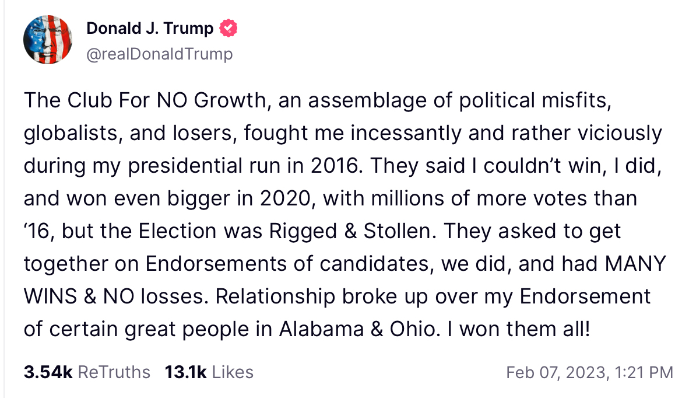Image resolution: width=689 pixels, height=398 pixels.
Task: Click the Likes label
Action: pyautogui.click(x=233, y=372)
